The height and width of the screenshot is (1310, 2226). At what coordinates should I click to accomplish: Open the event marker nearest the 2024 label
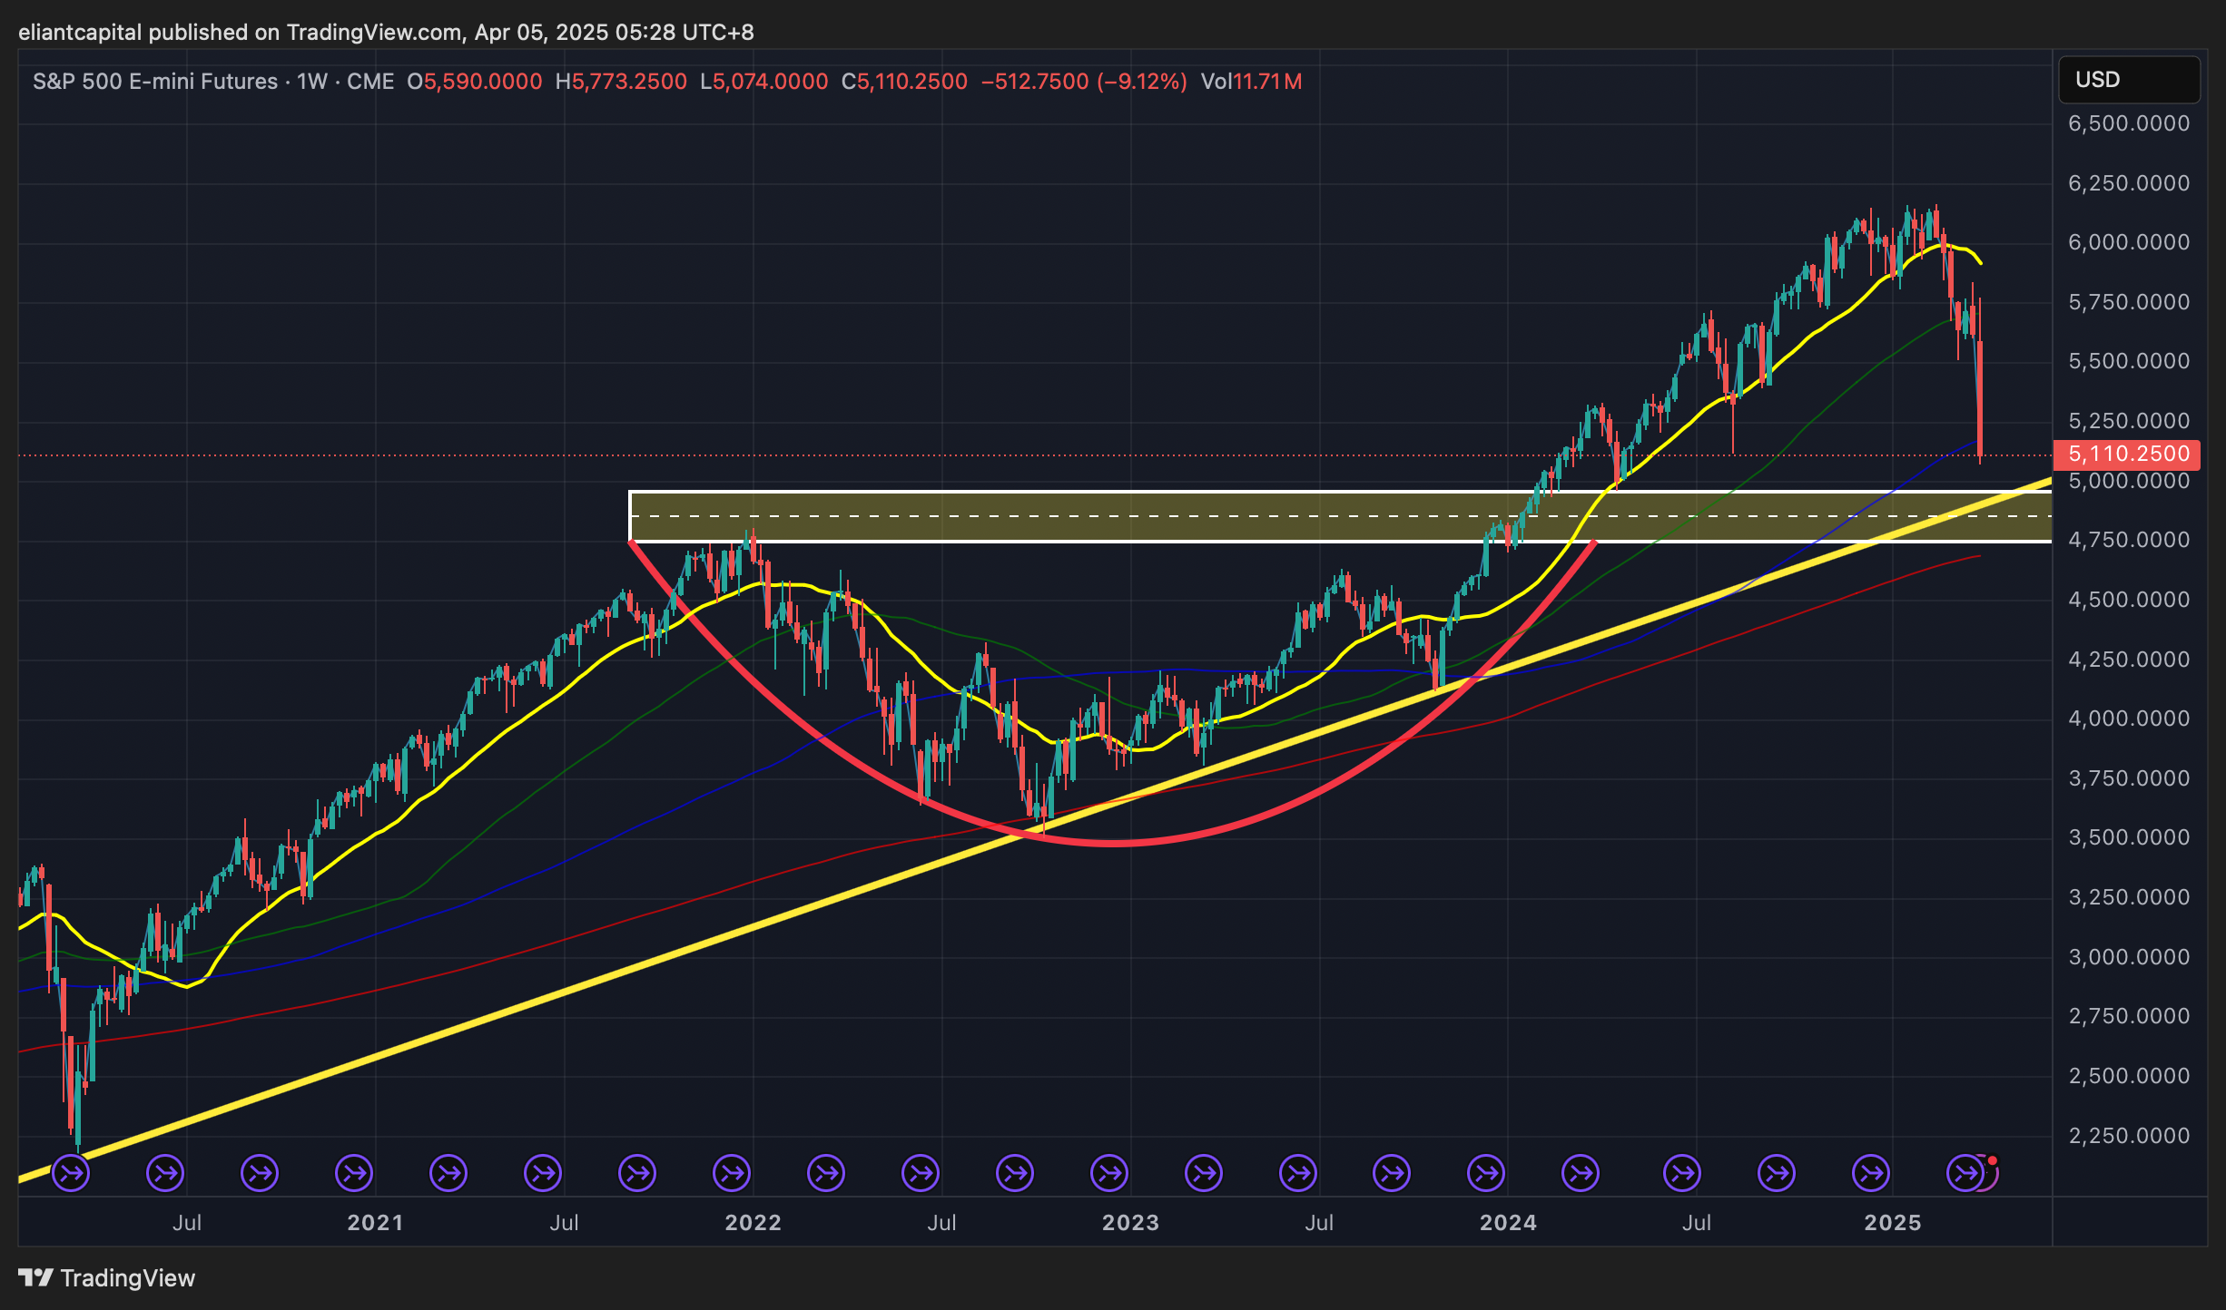1486,1173
